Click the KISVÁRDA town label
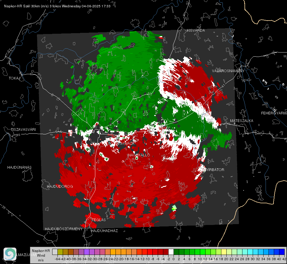Image resolution: width=287 pixels, height=264 pixels. [x=196, y=31]
